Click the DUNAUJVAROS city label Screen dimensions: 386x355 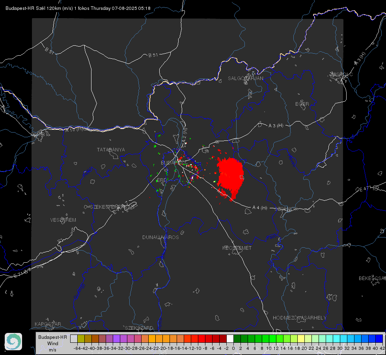(160, 237)
